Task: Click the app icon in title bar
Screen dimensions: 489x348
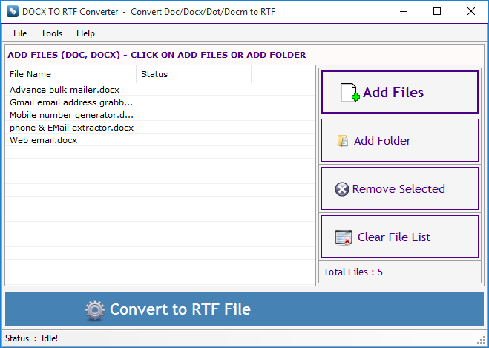Action: [x=12, y=12]
